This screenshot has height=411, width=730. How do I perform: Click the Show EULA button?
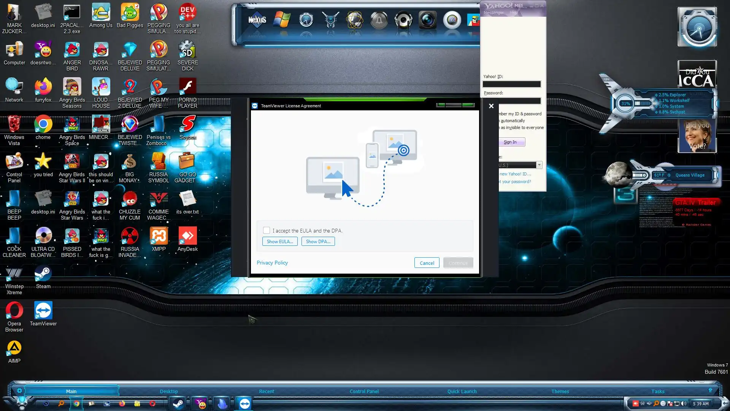coord(280,241)
